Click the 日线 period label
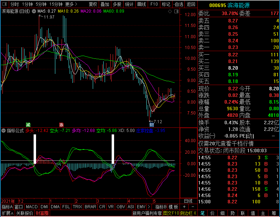The image size is (280, 217). click(188, 201)
